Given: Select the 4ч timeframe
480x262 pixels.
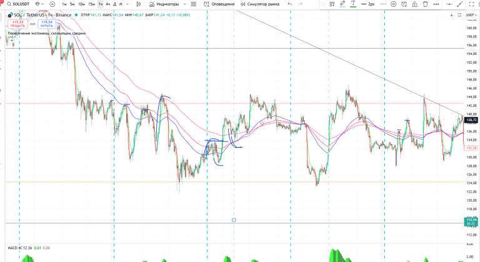Looking at the screenshot, I should (107, 4).
